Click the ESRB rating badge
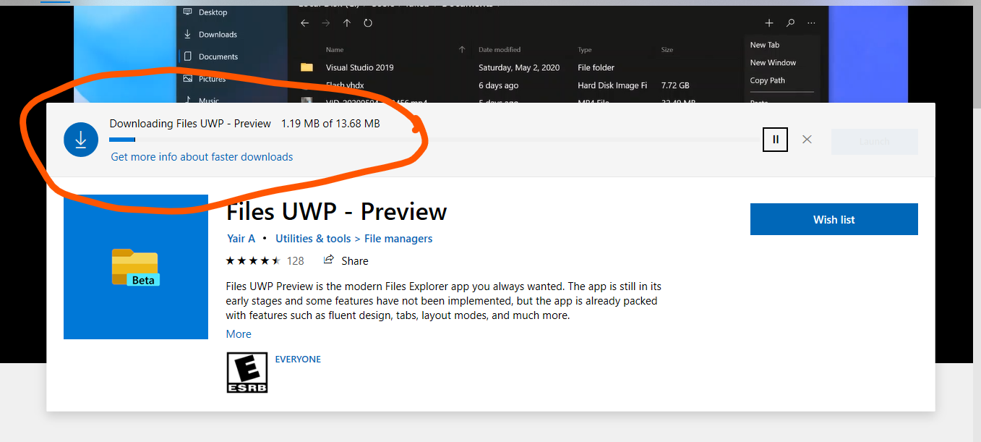 (247, 372)
